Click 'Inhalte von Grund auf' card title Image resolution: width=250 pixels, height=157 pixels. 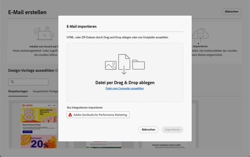pos(44,46)
